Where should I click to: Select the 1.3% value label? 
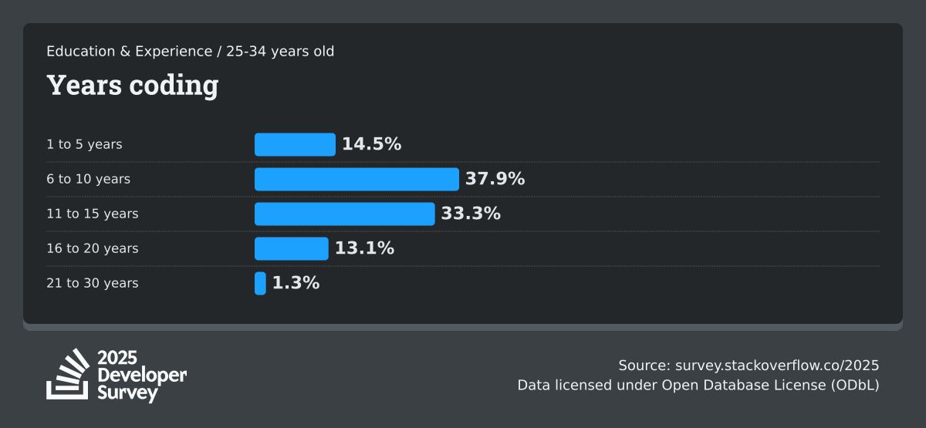coord(296,283)
